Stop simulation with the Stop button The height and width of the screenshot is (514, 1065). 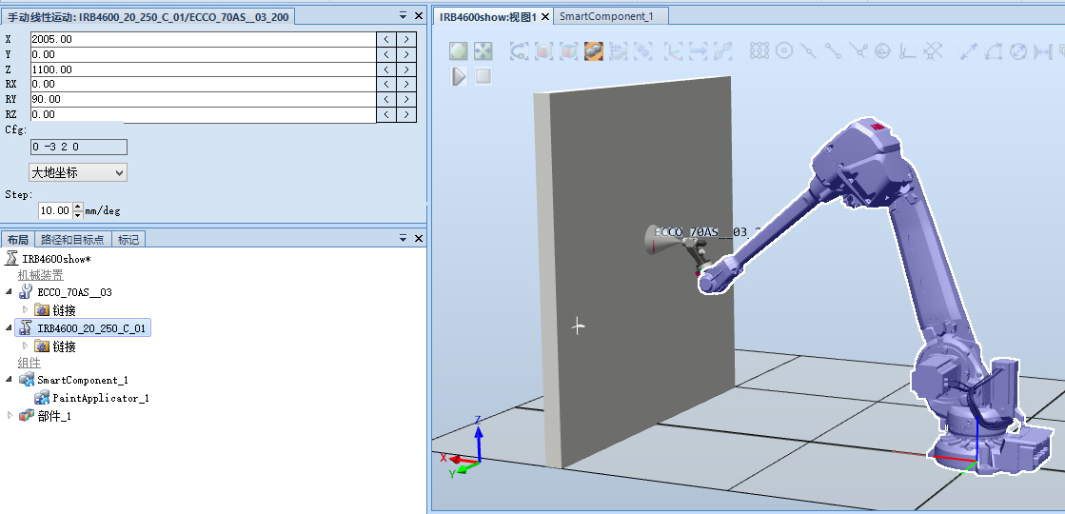tap(483, 76)
